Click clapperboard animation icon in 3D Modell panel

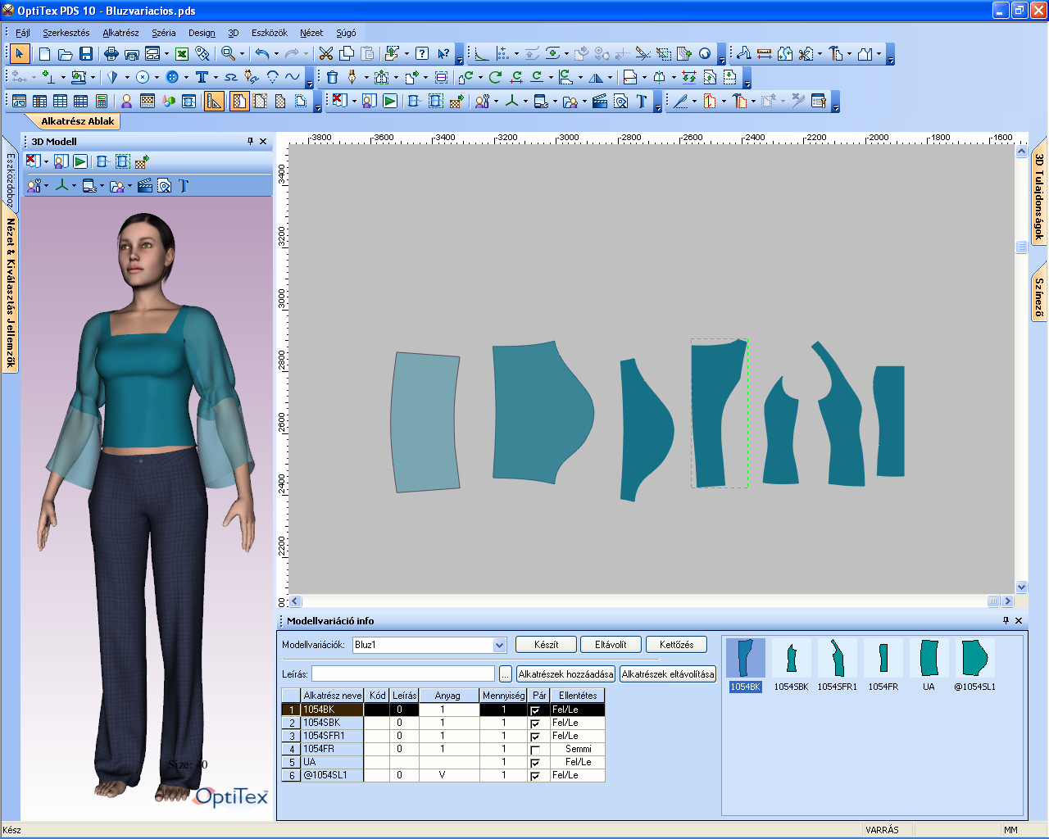point(145,186)
